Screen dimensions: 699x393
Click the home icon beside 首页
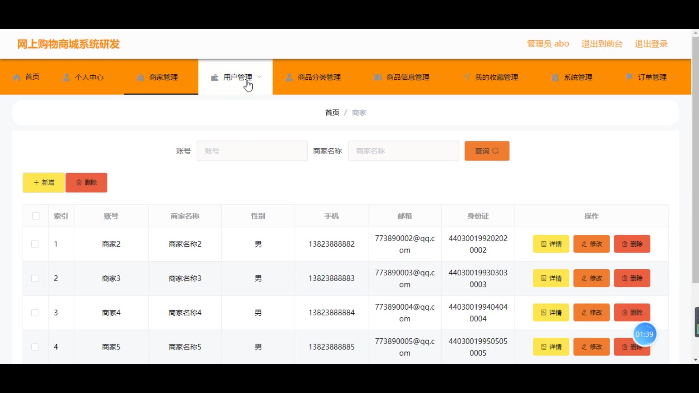click(16, 78)
